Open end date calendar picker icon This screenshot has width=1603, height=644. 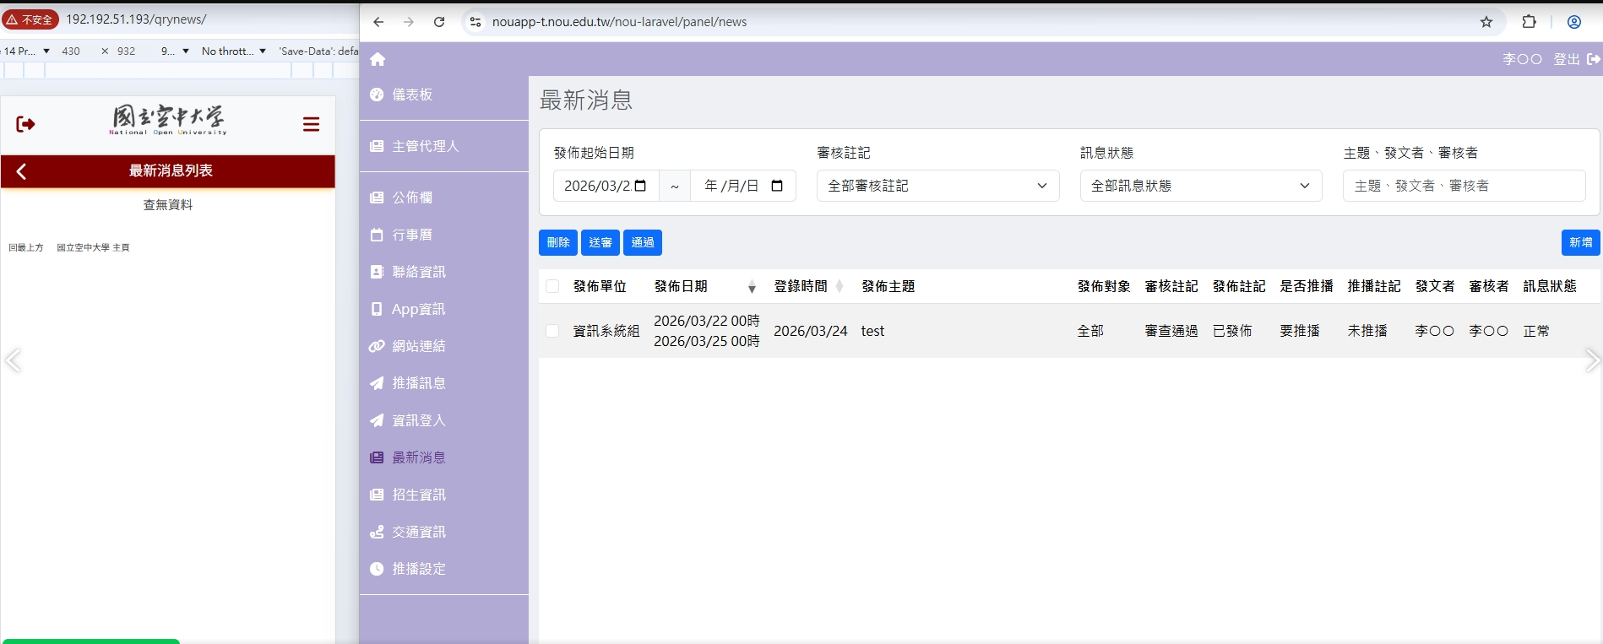777,186
